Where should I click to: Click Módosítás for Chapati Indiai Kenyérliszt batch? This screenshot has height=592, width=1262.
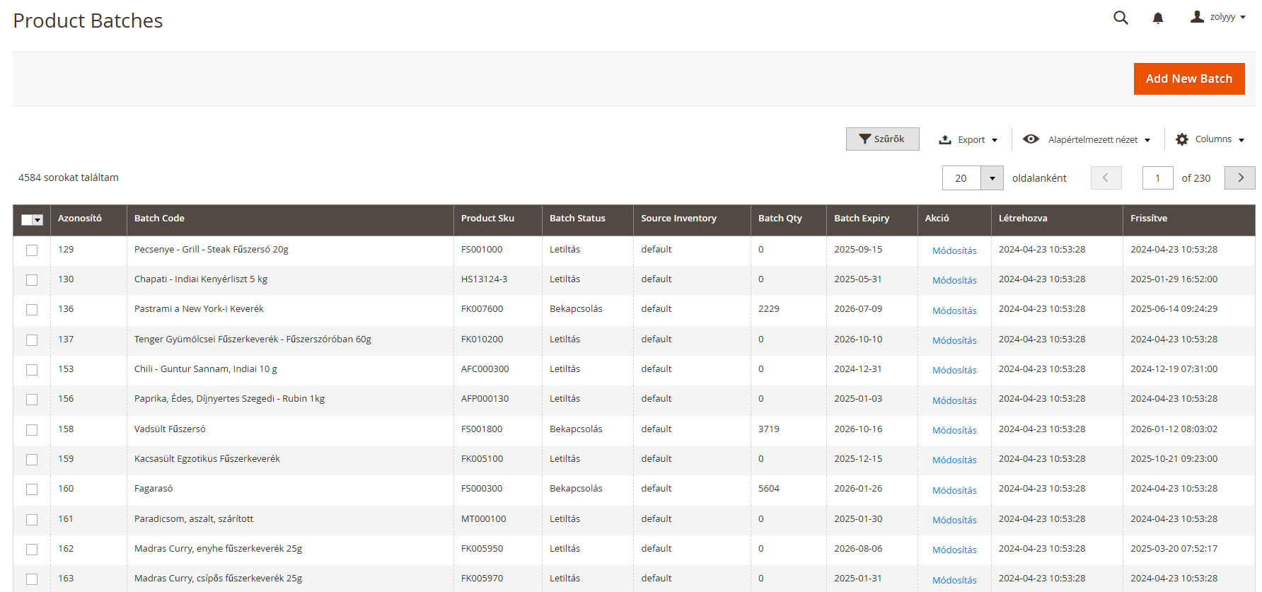tap(954, 280)
